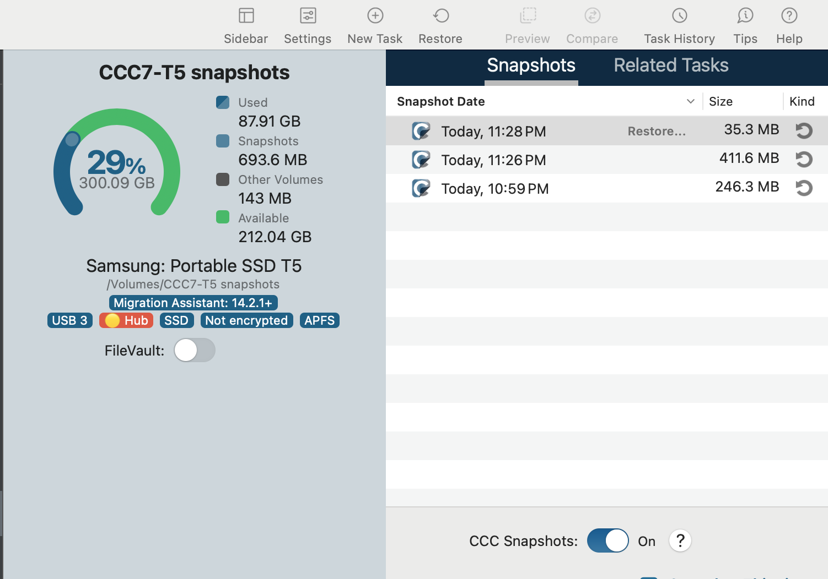
Task: Sort by Snapshot Date chevron
Action: [x=690, y=101]
